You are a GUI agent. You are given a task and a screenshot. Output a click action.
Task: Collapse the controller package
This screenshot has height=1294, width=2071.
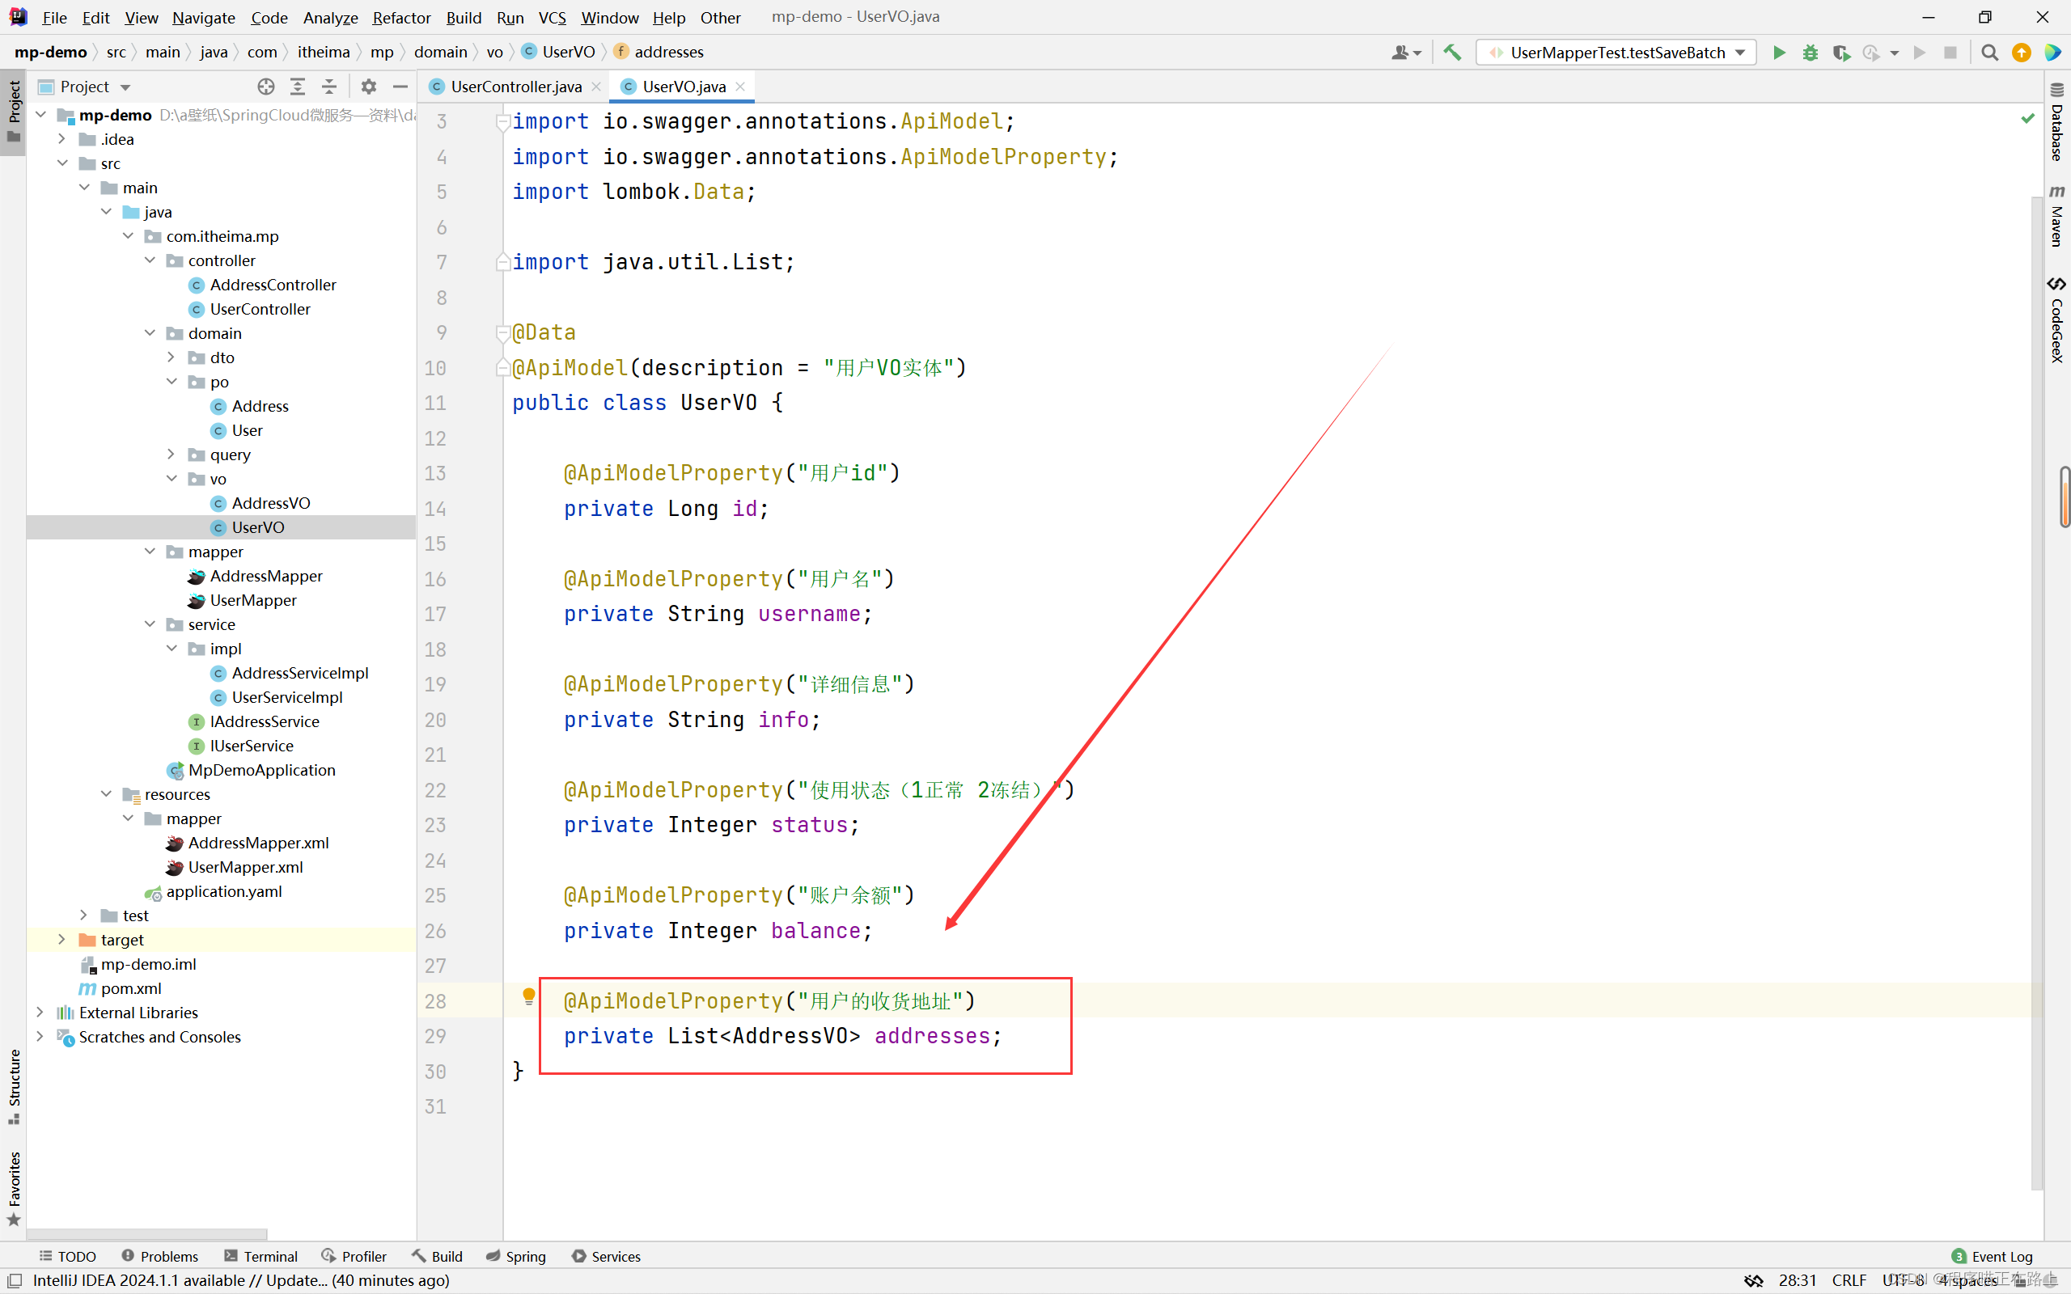150,260
